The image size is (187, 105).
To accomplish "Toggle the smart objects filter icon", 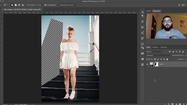I will [183, 52].
